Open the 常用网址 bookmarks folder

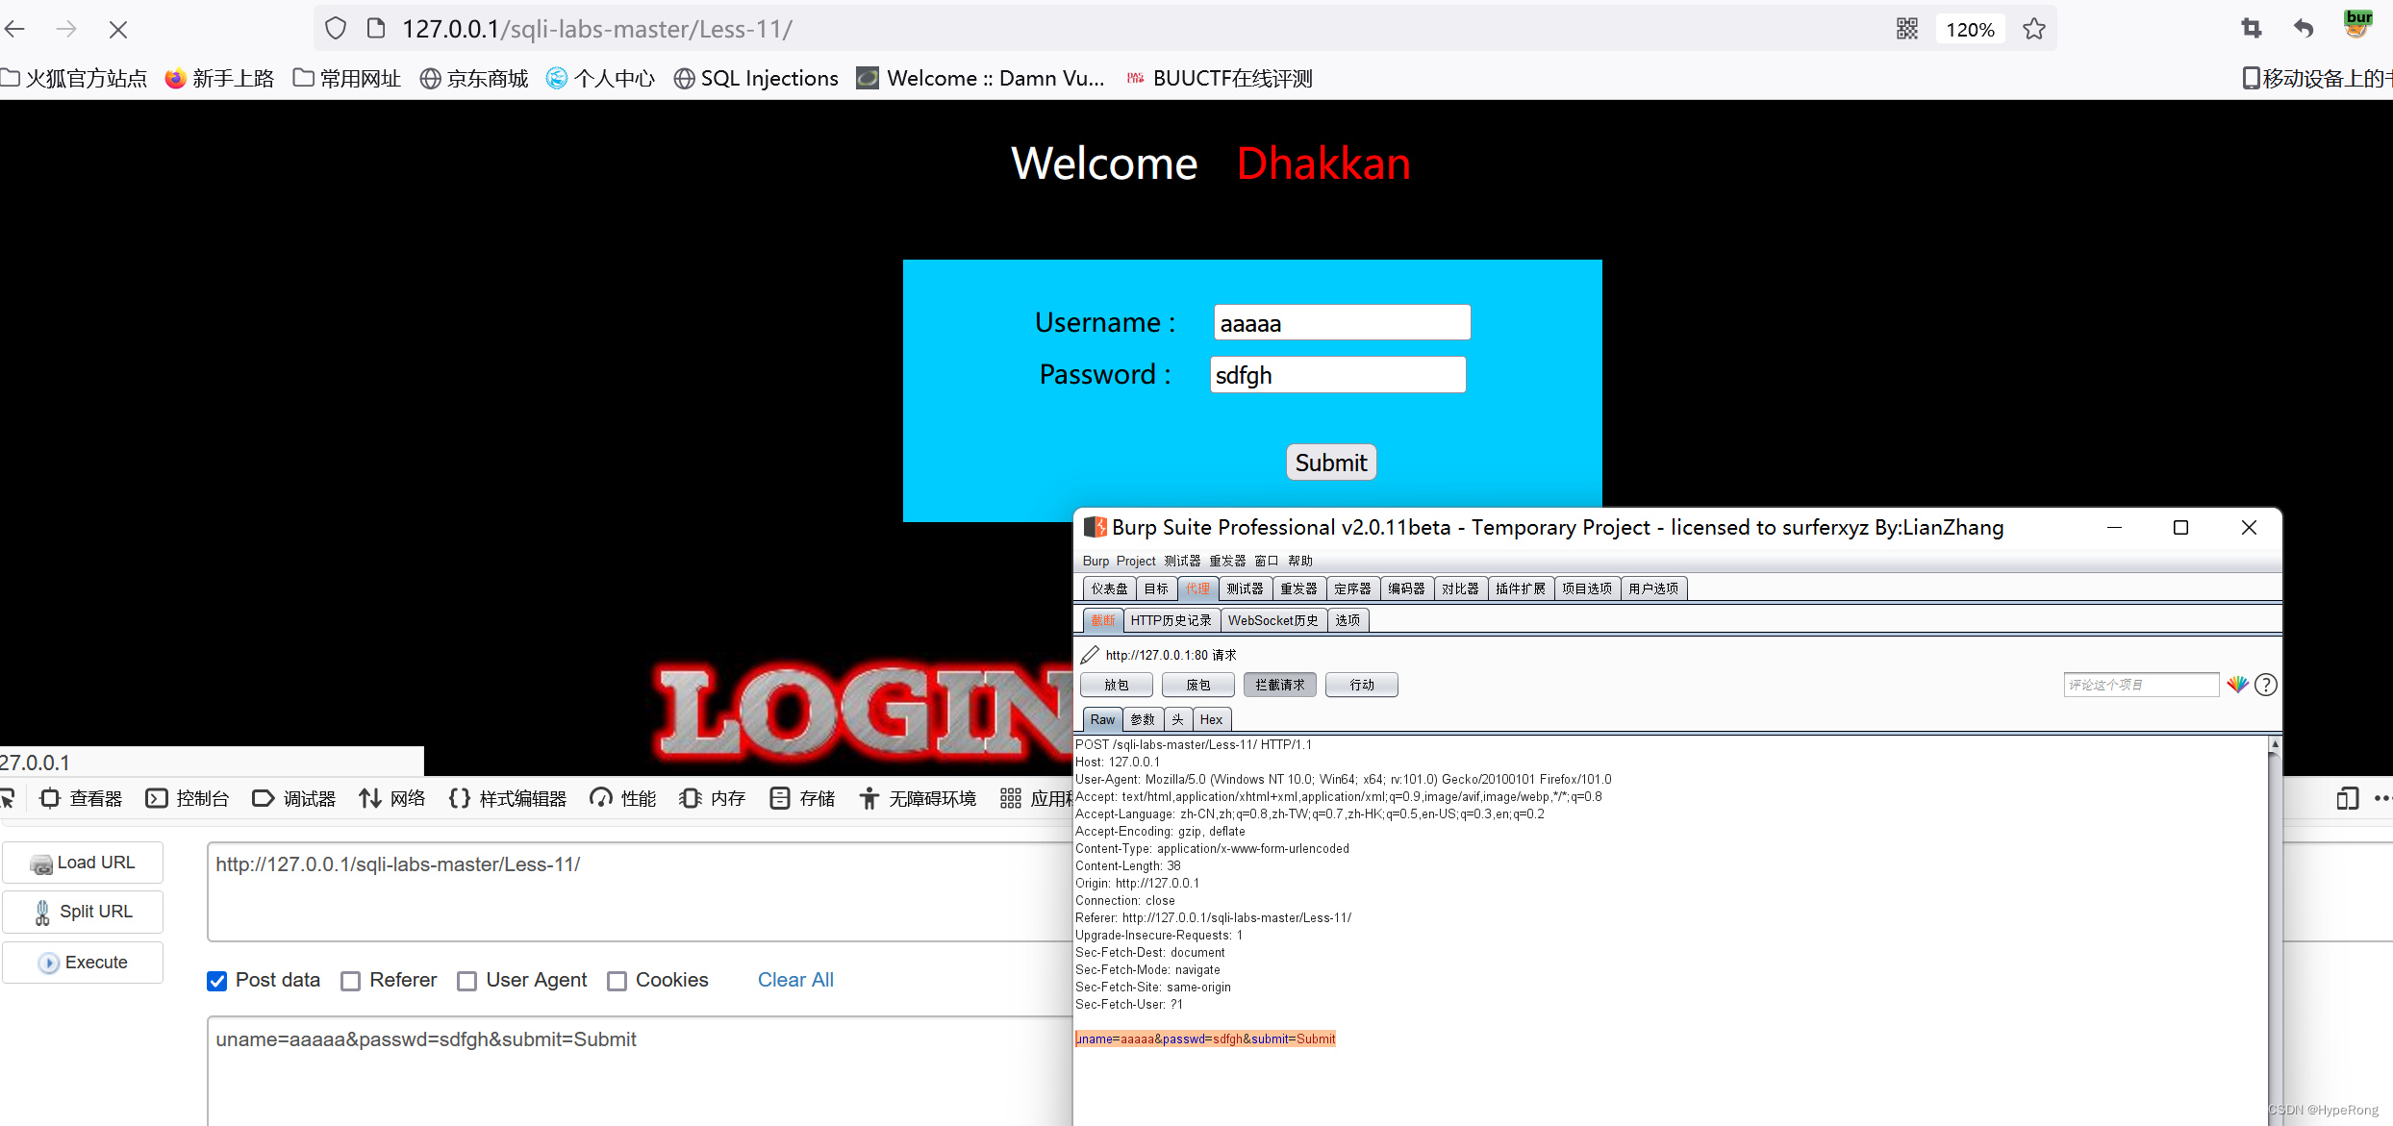[x=347, y=79]
